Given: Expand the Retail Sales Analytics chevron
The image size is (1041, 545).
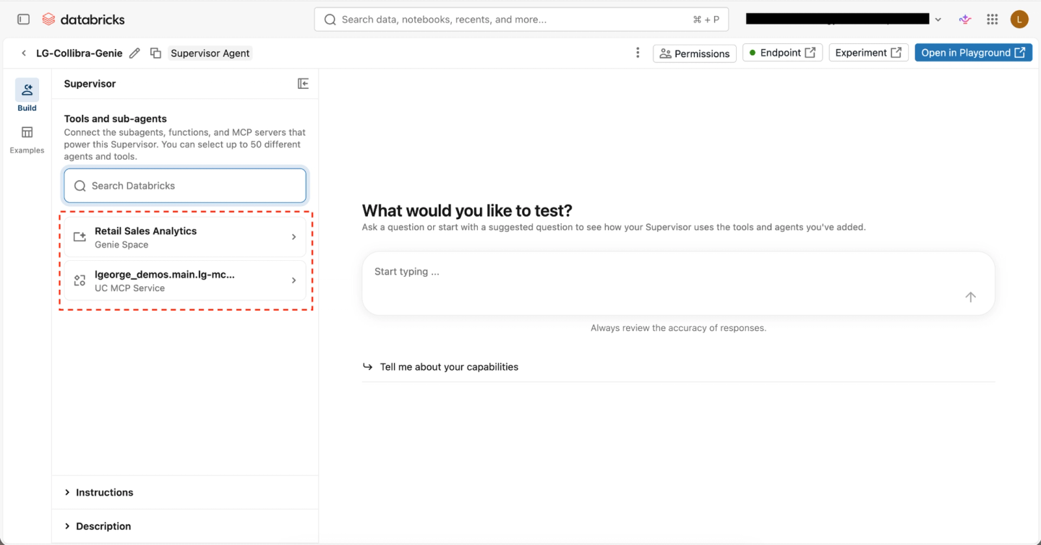Looking at the screenshot, I should 294,237.
